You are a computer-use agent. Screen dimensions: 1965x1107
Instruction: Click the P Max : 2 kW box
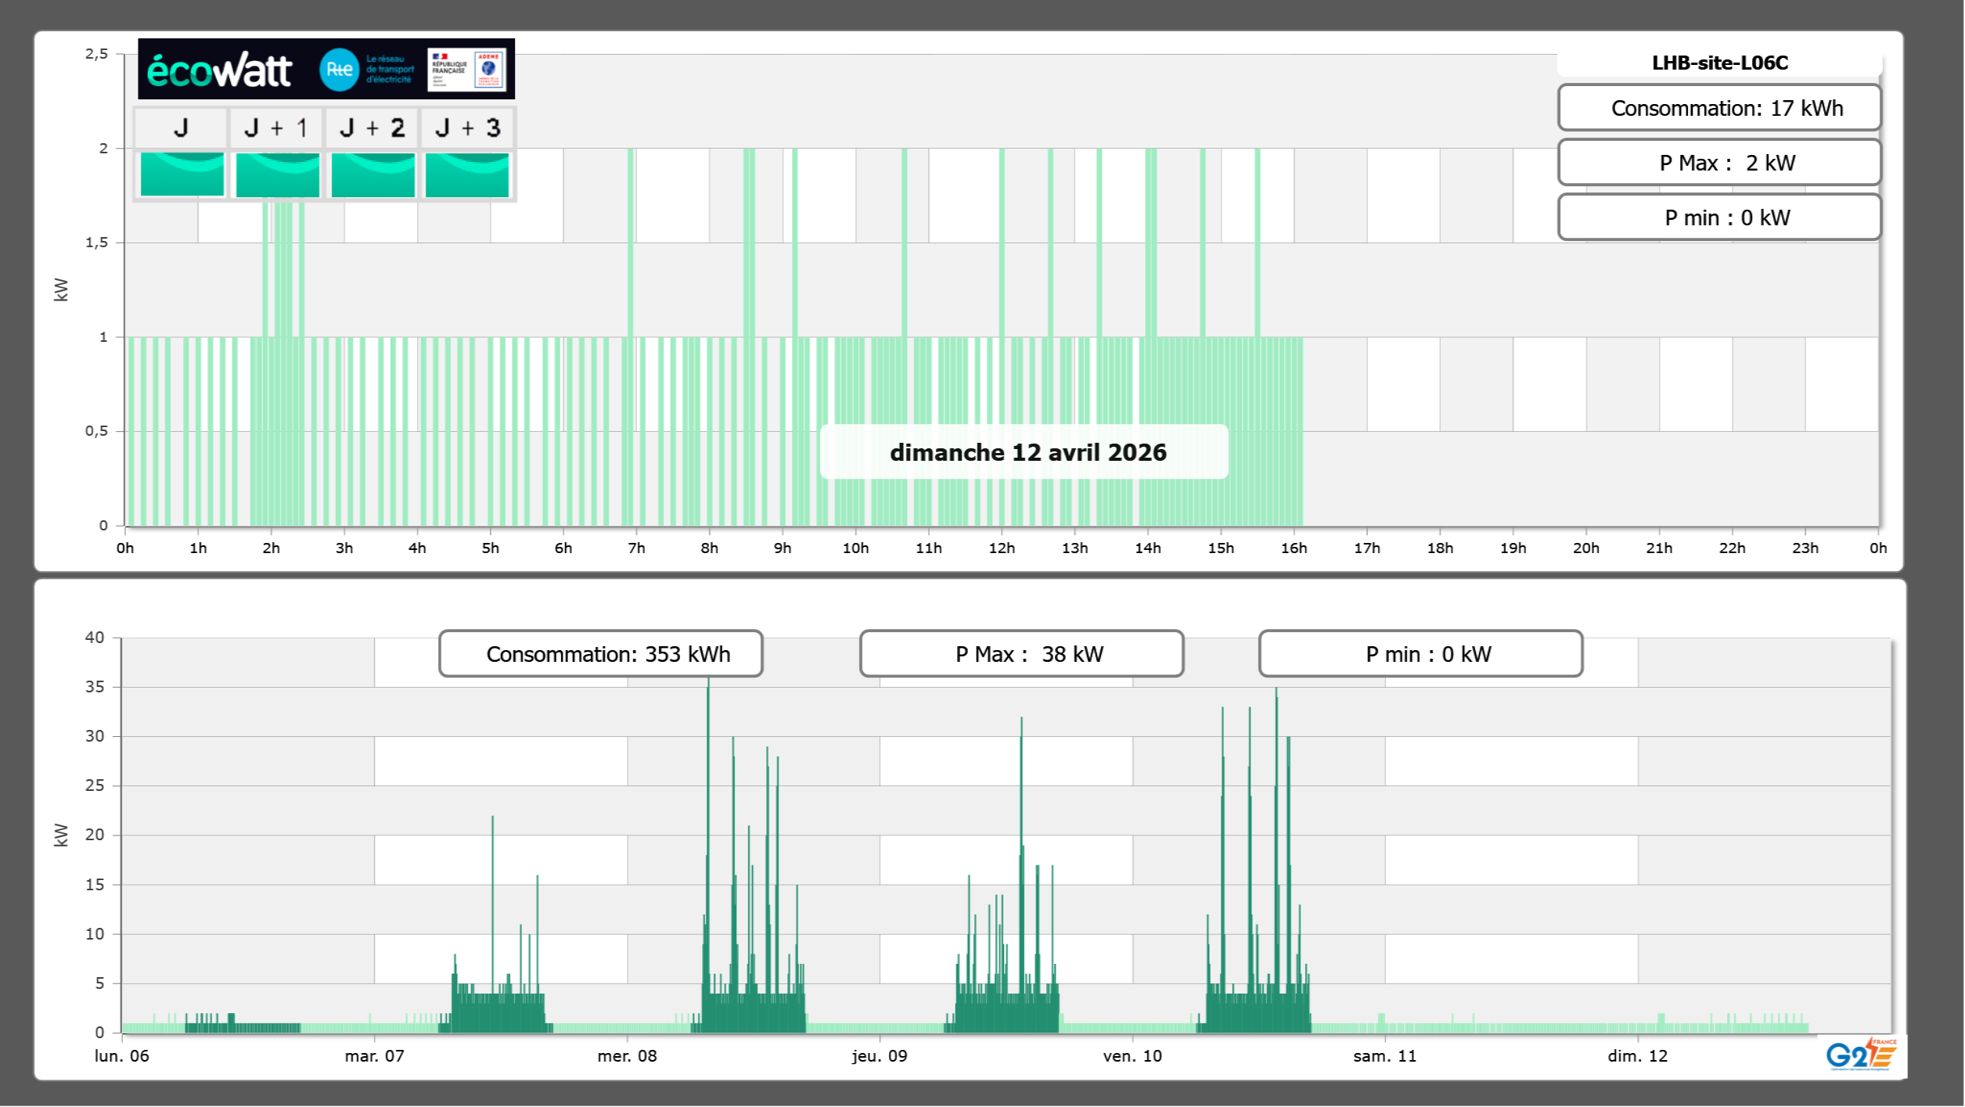[x=1719, y=163]
